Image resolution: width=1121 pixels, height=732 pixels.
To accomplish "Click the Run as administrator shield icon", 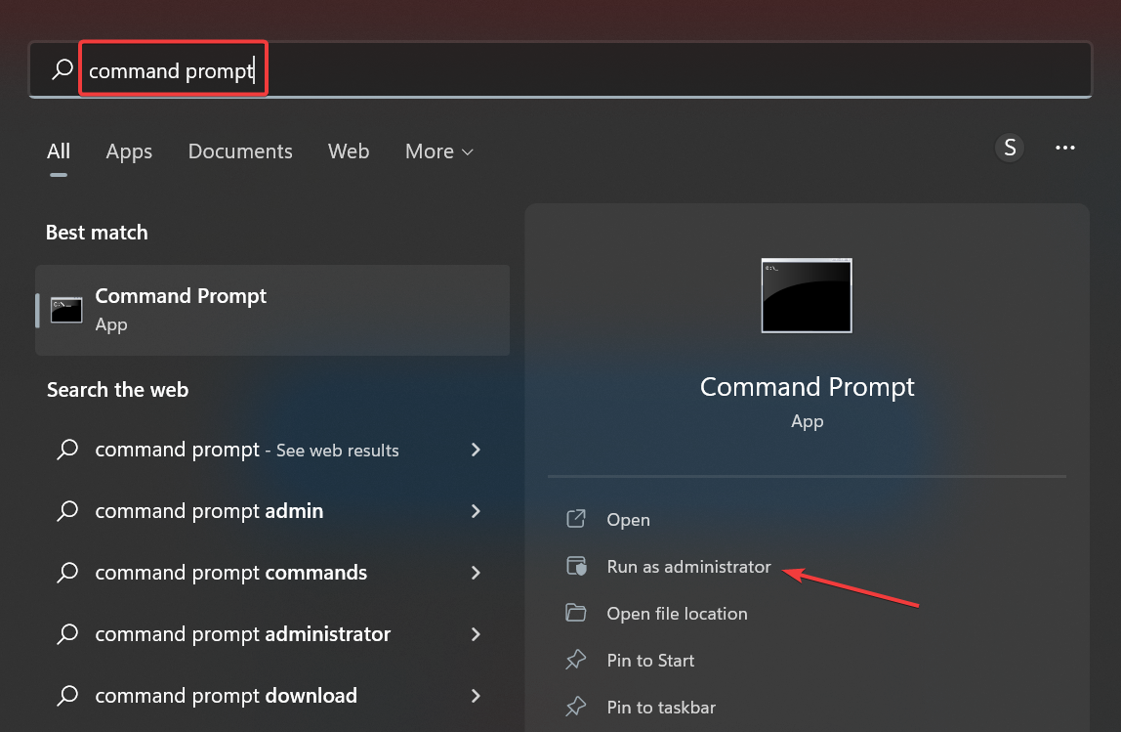I will coord(576,567).
